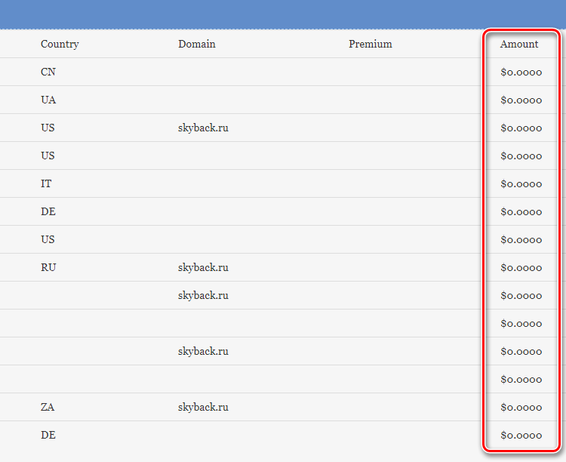
Task: Select the ZA country cell
Action: [x=48, y=407]
